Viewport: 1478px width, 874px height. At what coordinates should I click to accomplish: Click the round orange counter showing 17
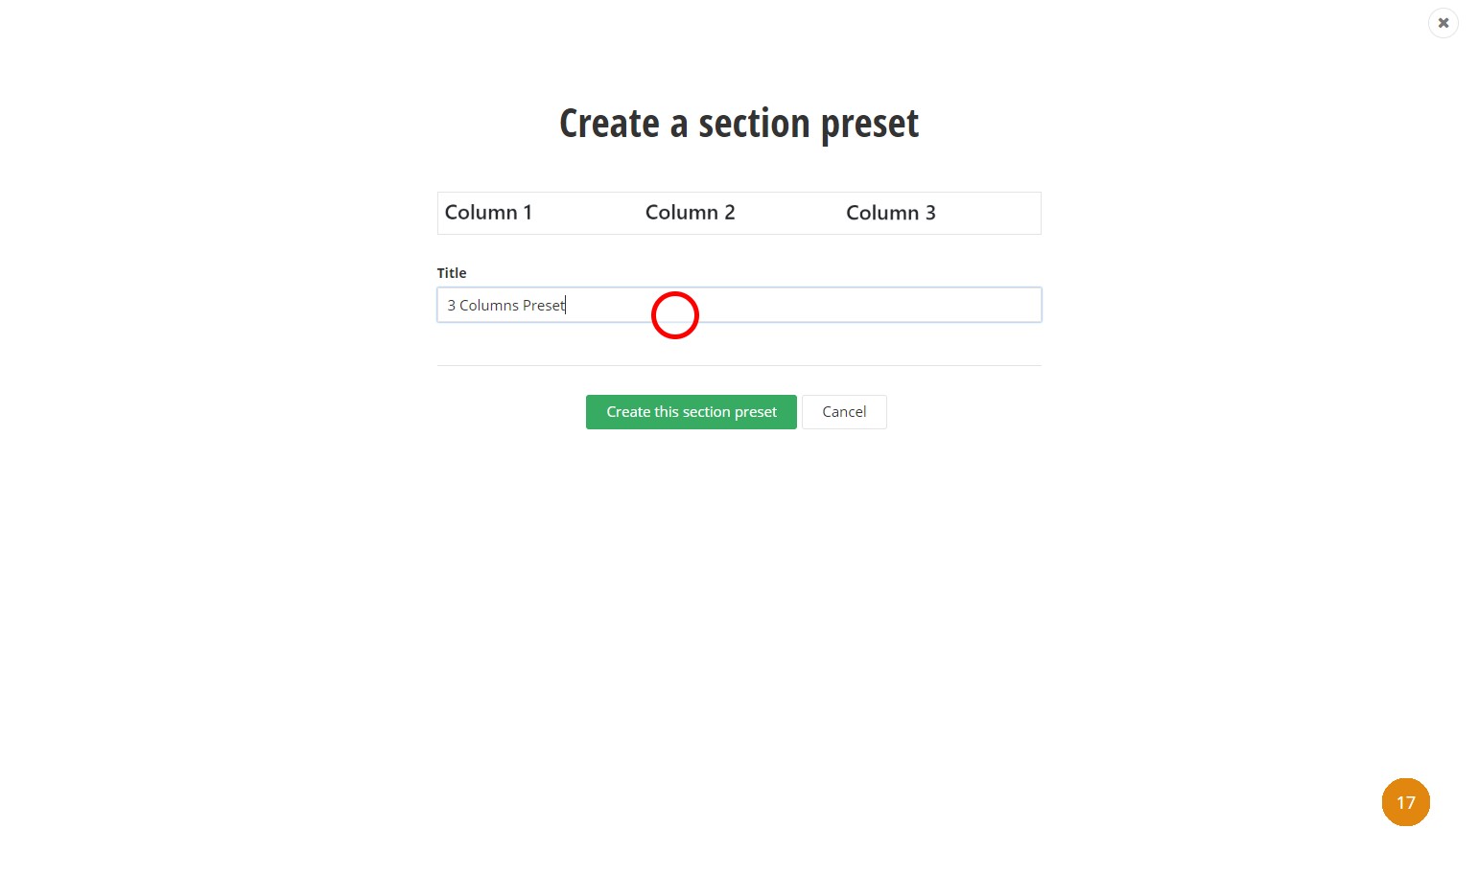click(1405, 802)
